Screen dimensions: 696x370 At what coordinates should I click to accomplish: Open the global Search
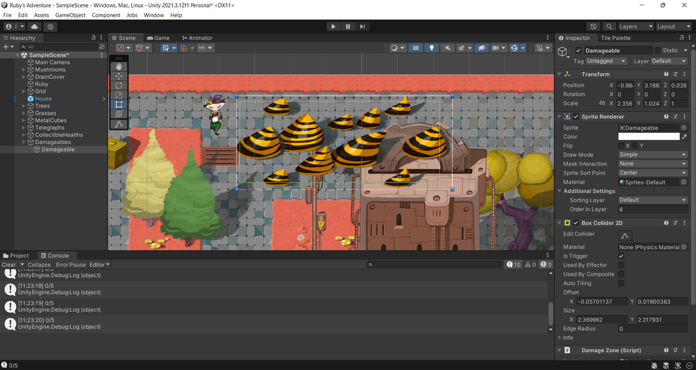pos(609,27)
